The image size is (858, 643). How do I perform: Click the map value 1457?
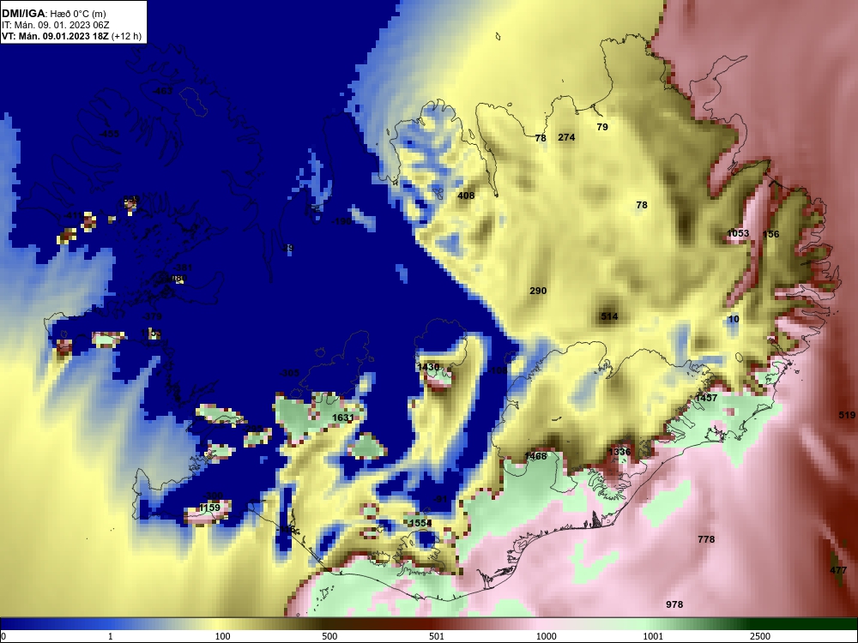point(706,398)
